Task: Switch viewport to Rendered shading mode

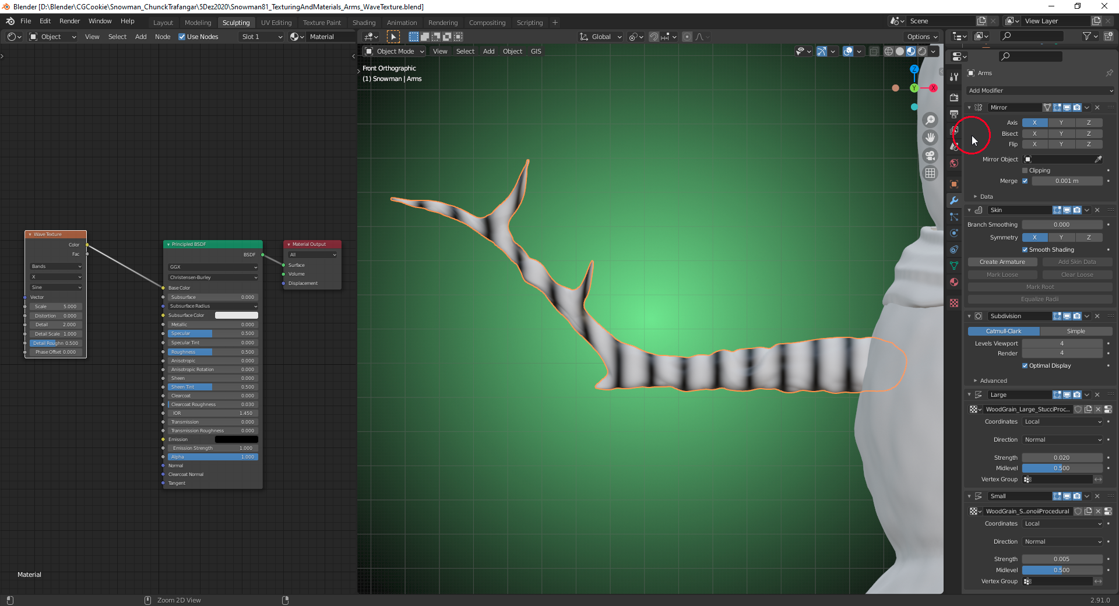Action: (x=921, y=51)
